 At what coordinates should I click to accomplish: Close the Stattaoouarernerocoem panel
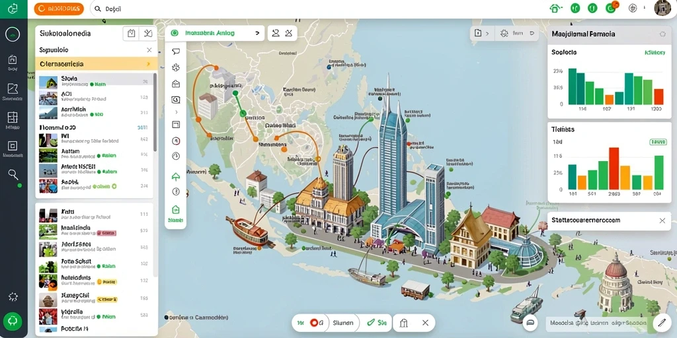662,220
